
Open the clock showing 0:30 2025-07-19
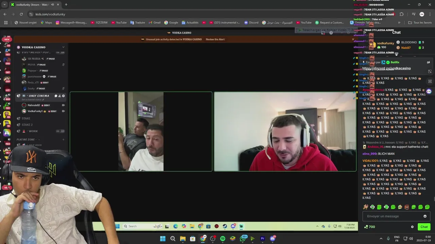point(424,239)
